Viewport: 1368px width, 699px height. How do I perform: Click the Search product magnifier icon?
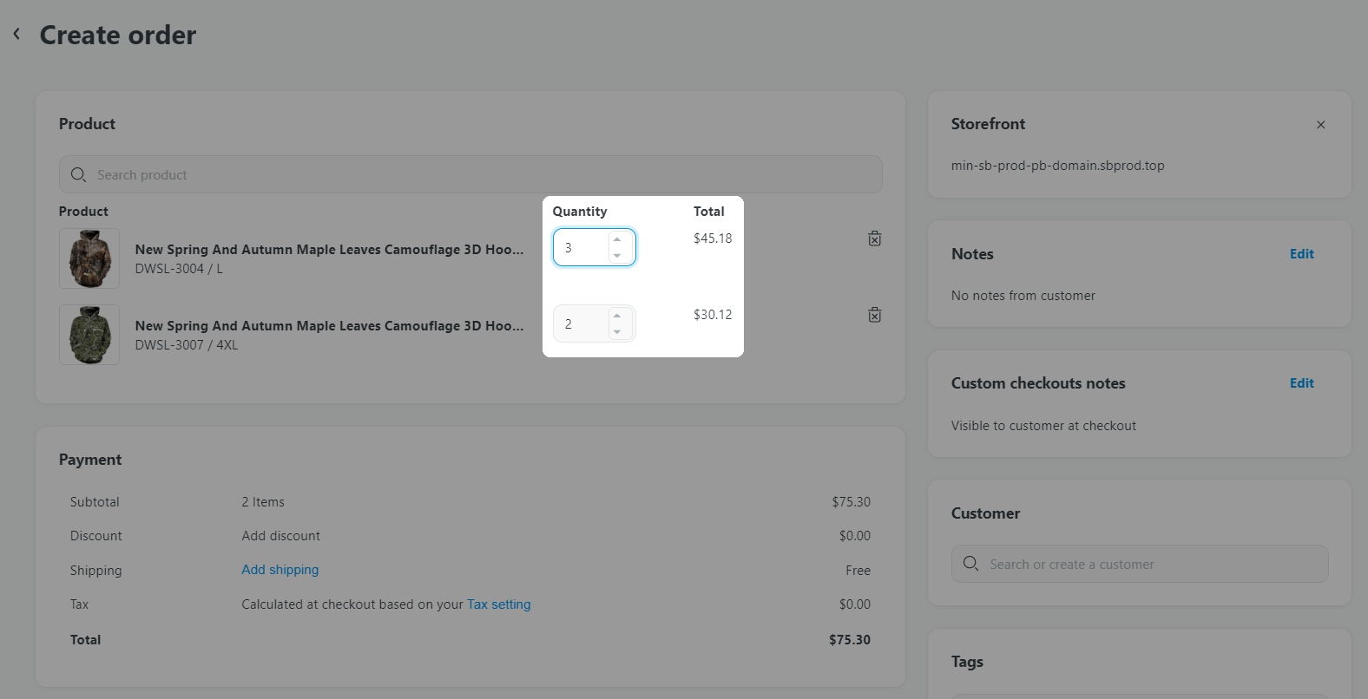pos(78,174)
